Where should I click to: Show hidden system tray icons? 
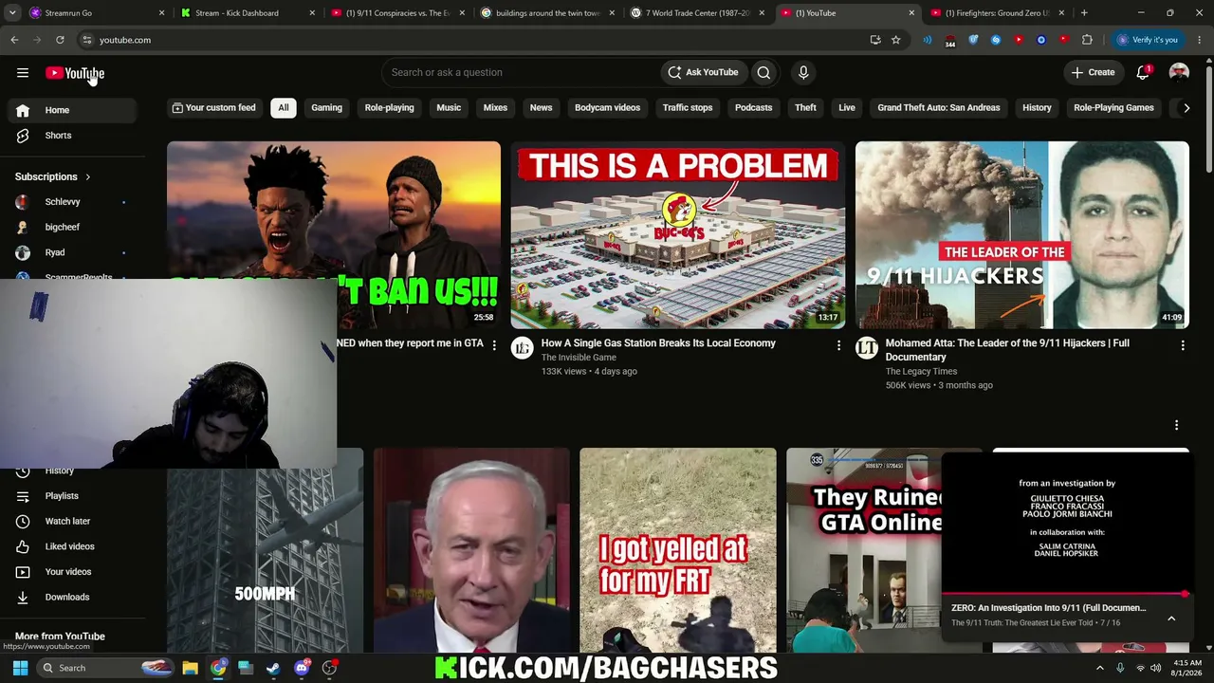[1100, 668]
